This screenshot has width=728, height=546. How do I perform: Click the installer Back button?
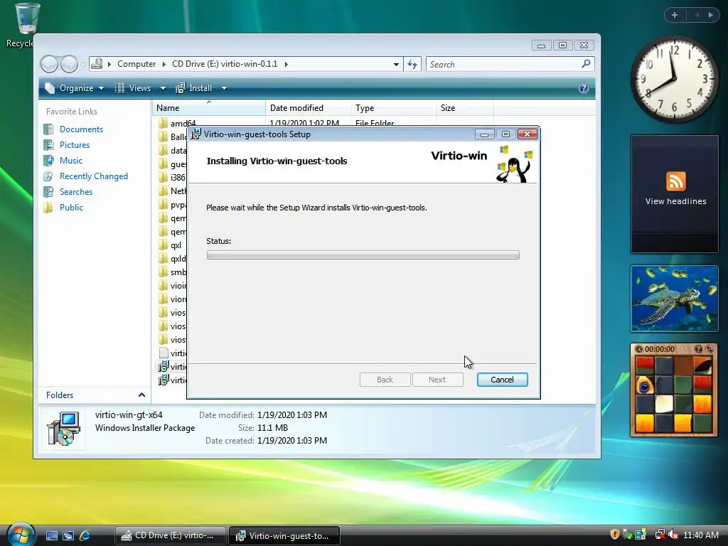(385, 380)
